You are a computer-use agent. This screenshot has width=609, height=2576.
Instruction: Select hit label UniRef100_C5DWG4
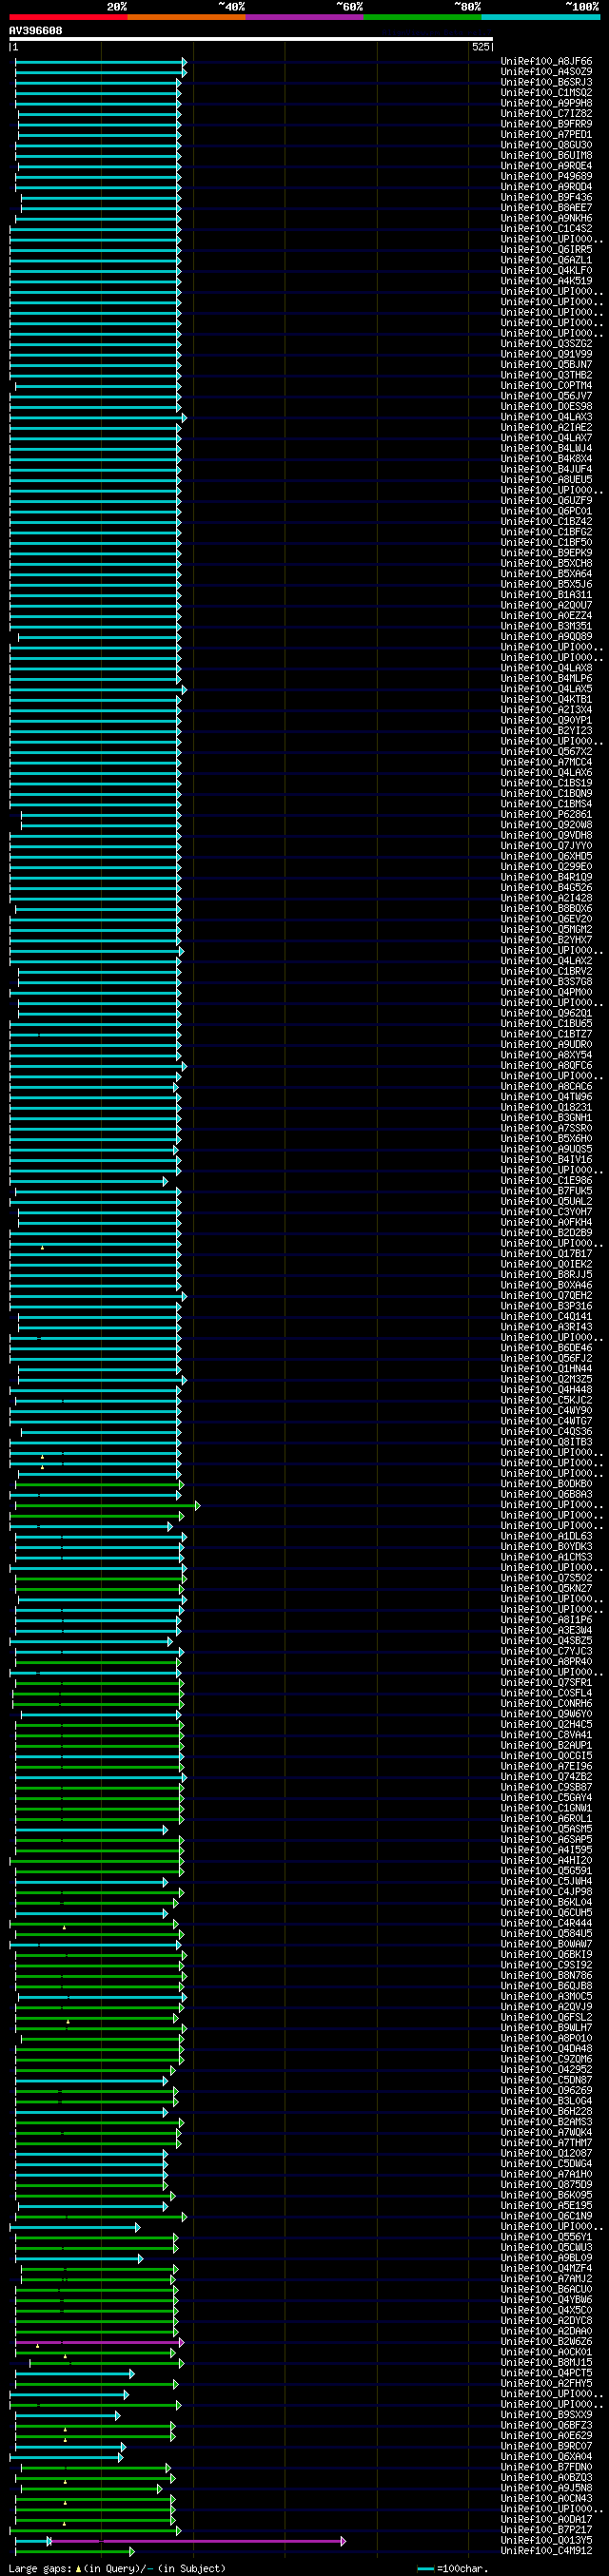pyautogui.click(x=546, y=2164)
